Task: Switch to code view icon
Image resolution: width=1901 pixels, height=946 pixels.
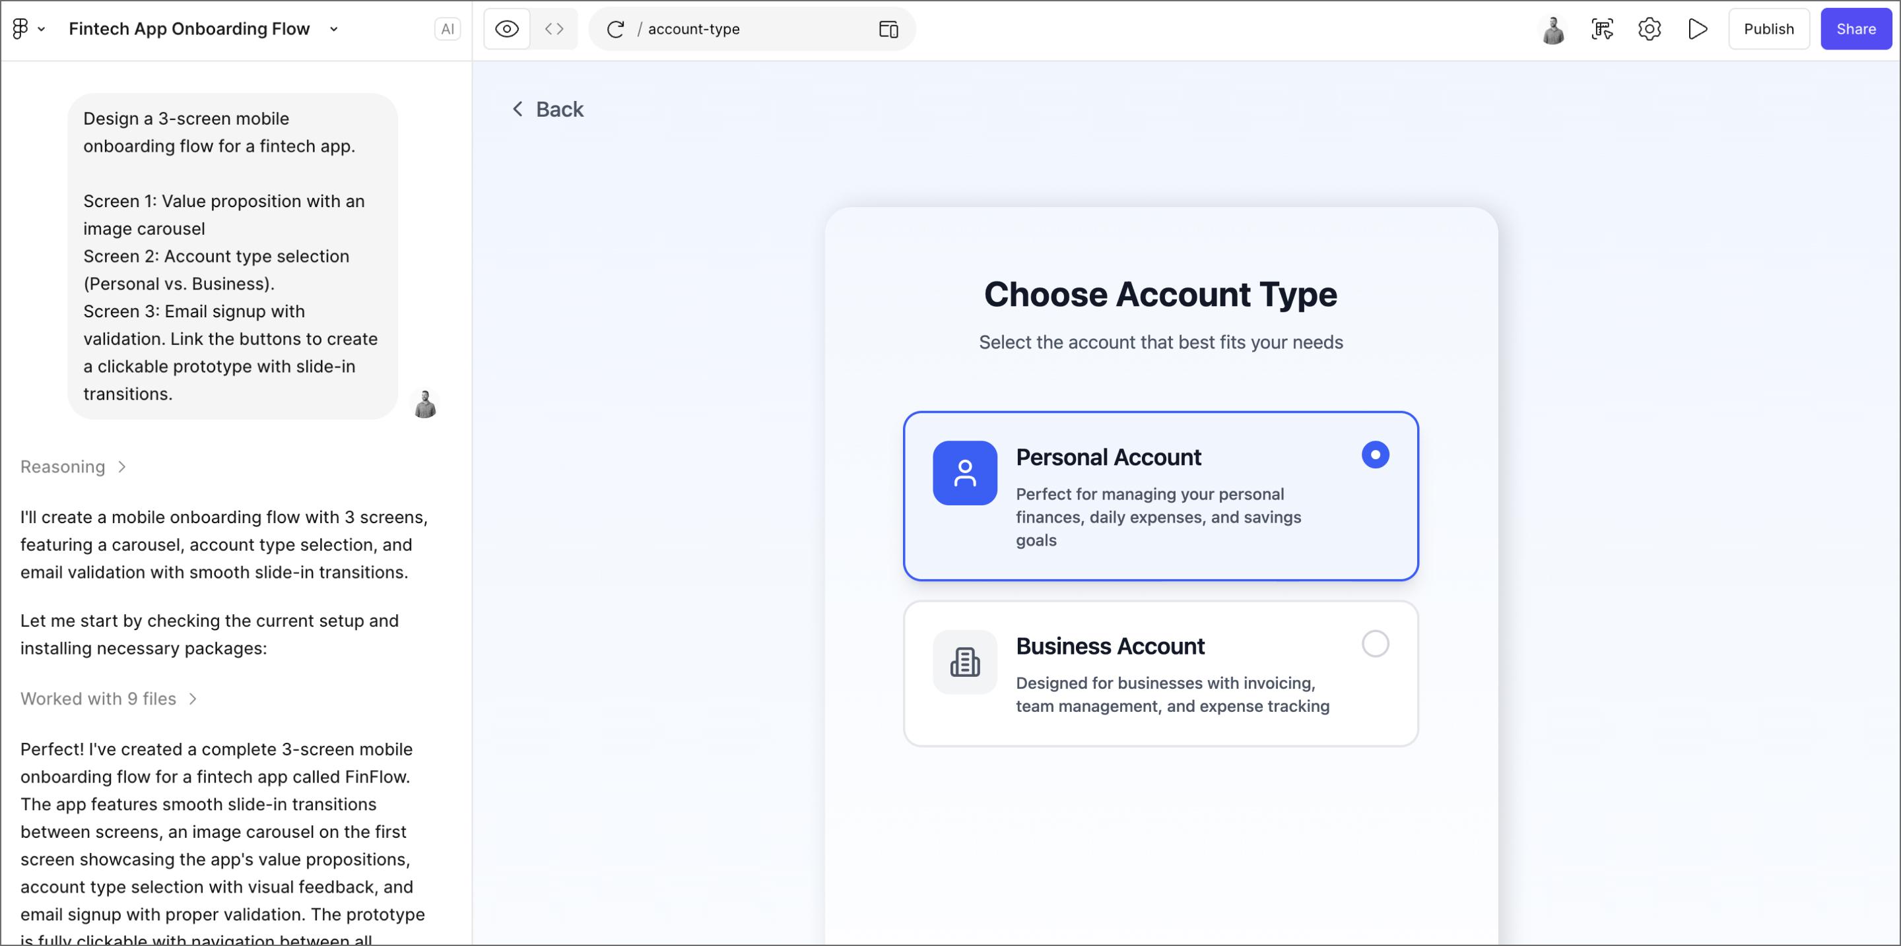Action: pyautogui.click(x=554, y=29)
